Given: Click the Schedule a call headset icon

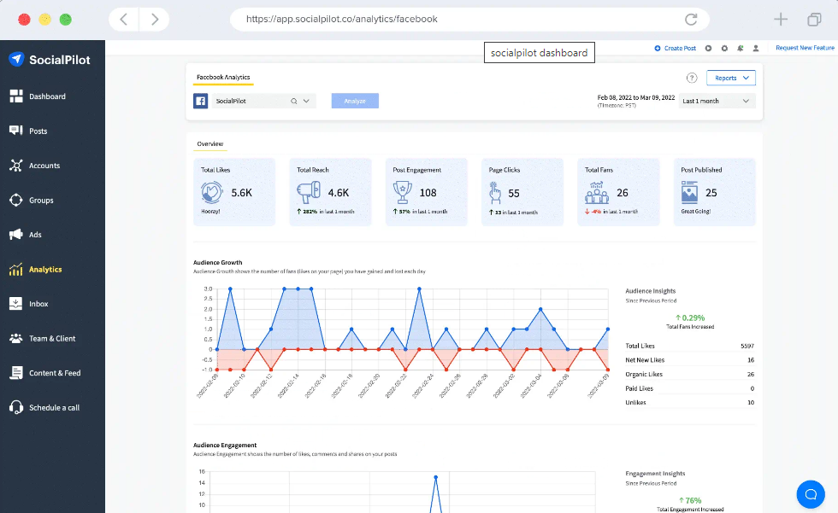Looking at the screenshot, I should 16,407.
